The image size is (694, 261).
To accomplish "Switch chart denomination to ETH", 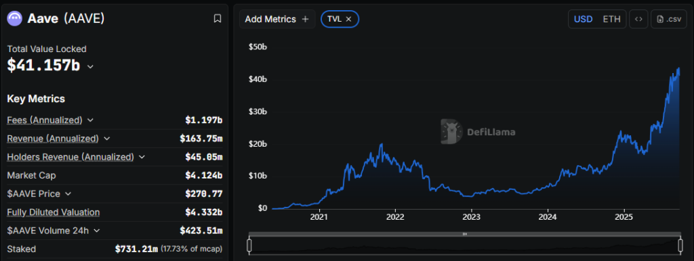I will click(x=612, y=19).
